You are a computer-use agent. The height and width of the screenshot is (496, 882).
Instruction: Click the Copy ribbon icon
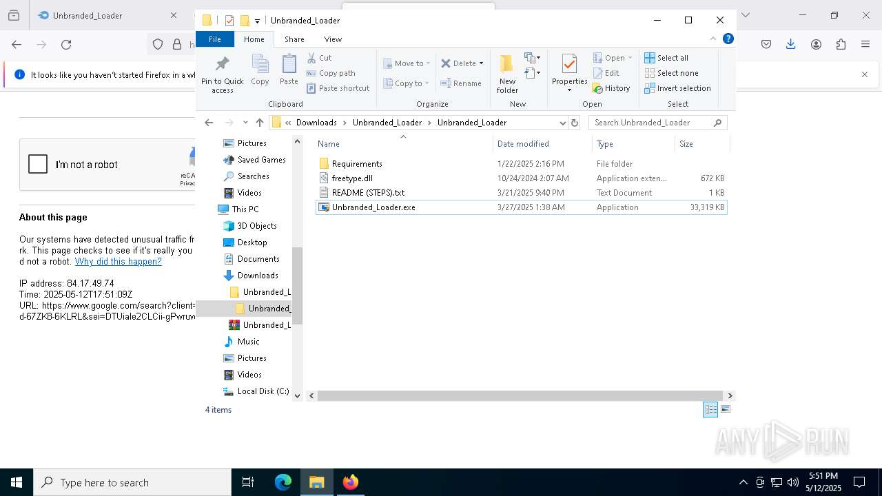pyautogui.click(x=260, y=70)
